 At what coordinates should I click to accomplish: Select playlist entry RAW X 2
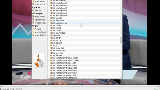(84, 28)
